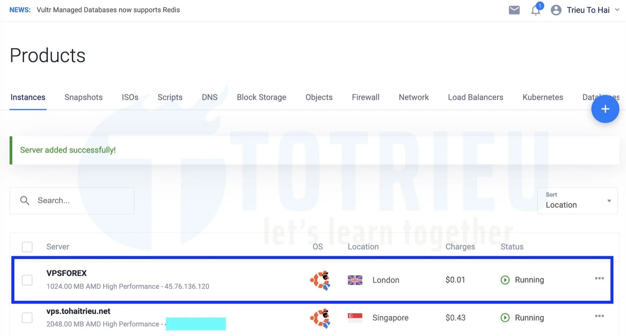Click the blue plus deploy button

click(605, 109)
